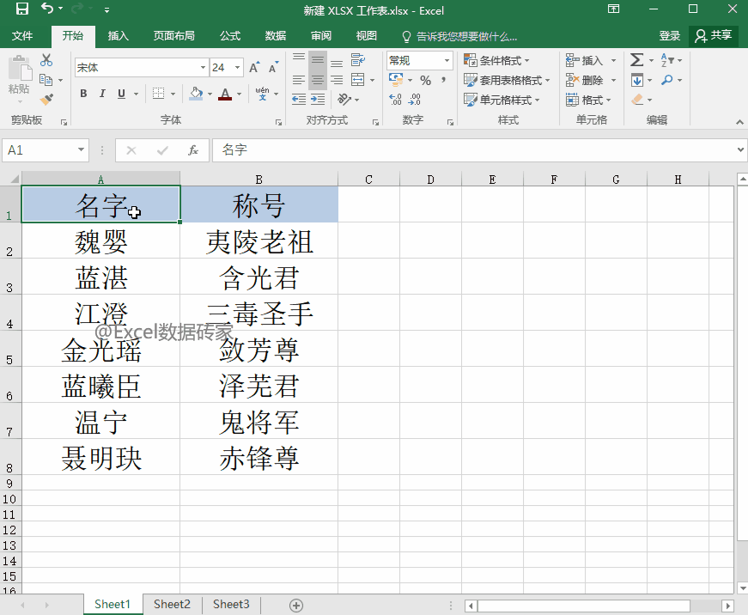This screenshot has height=615, width=748.
Task: Click the percent style icon
Action: (x=425, y=80)
